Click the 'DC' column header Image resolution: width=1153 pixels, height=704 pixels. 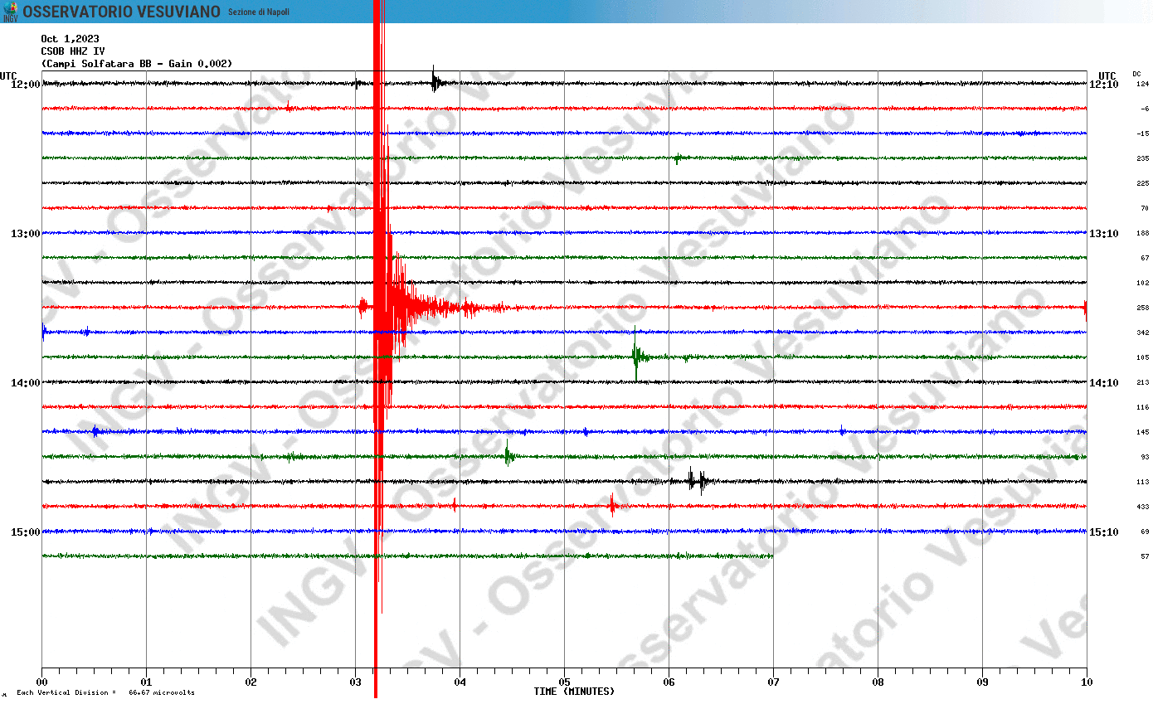pos(1136,75)
